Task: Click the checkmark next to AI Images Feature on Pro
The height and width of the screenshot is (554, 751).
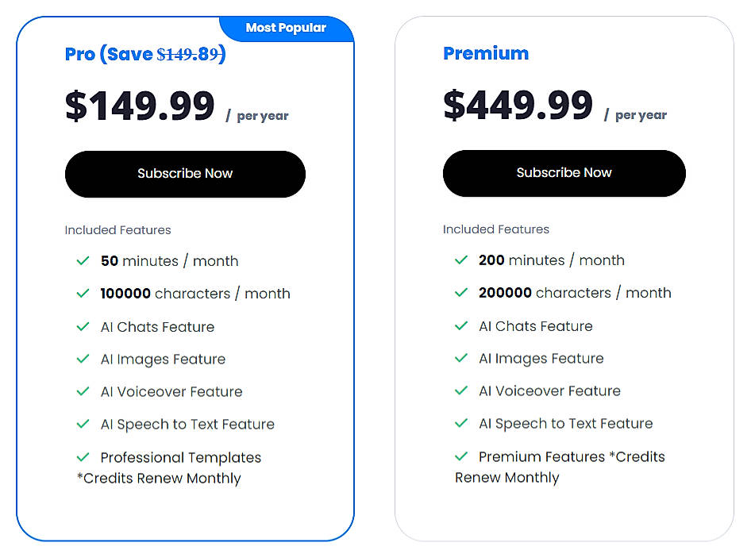Action: [83, 359]
